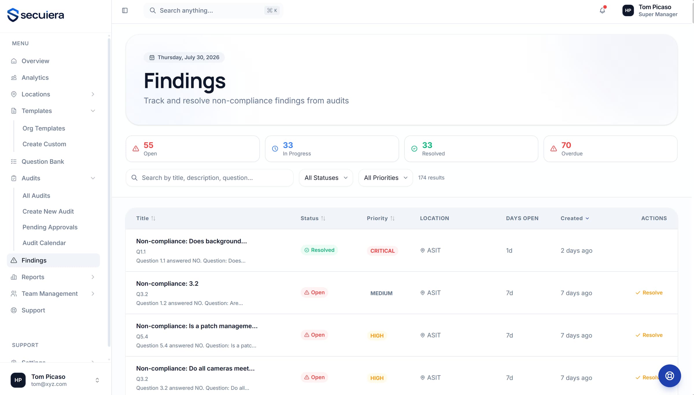Open All Audits submenu item
Screen dimensions: 694x395
36,196
